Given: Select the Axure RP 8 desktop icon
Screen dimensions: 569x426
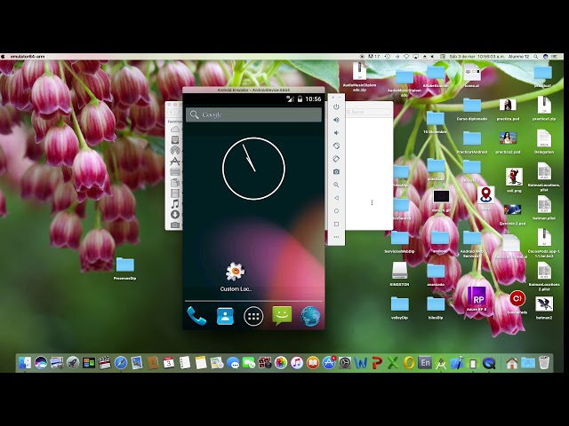Looking at the screenshot, I should pos(477,300).
